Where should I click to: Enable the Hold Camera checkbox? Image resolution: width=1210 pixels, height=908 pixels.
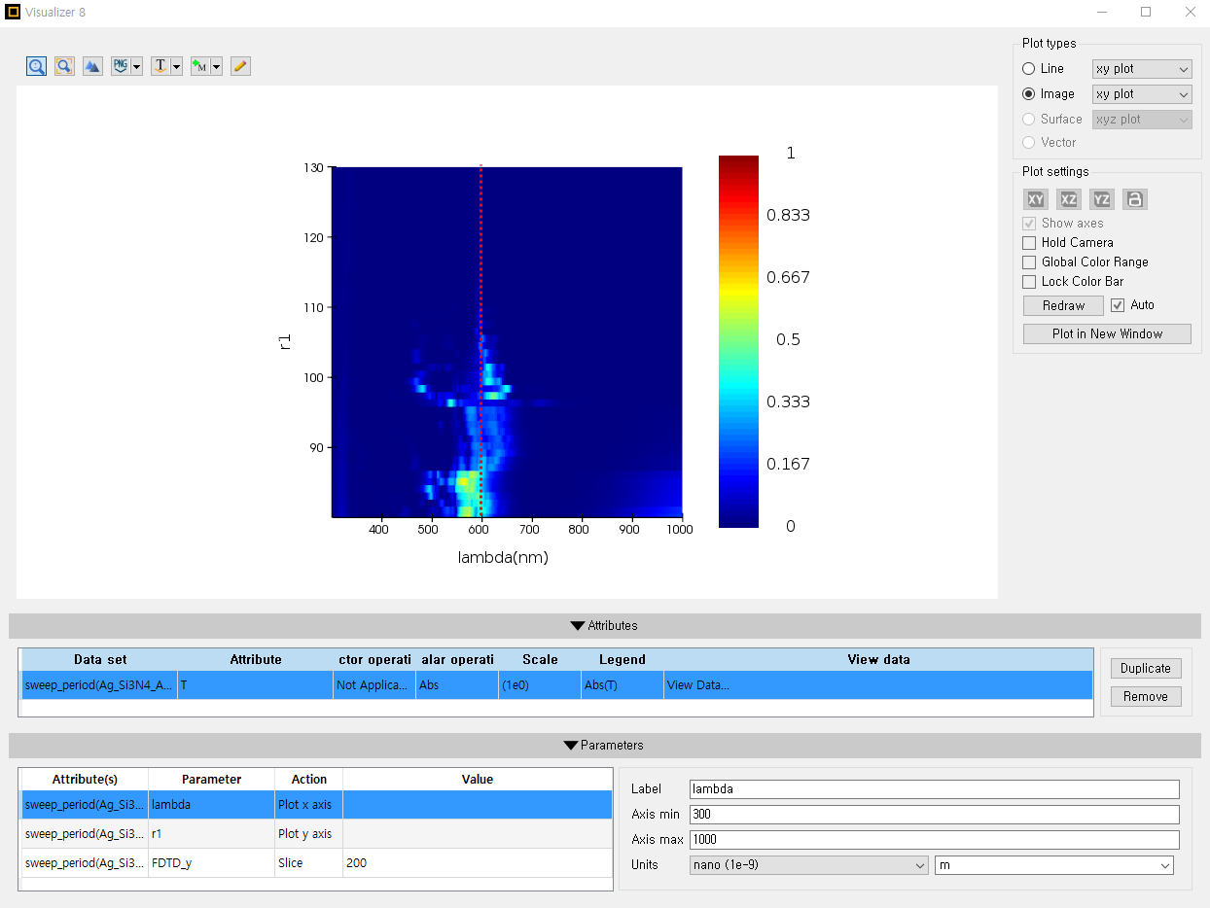coord(1029,242)
